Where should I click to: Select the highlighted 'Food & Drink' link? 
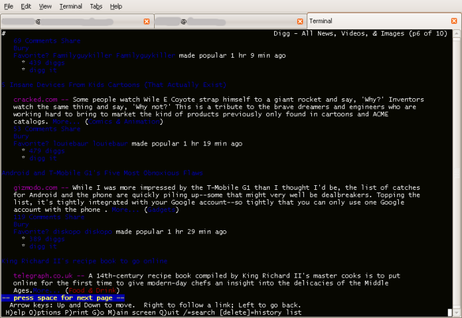point(92,290)
